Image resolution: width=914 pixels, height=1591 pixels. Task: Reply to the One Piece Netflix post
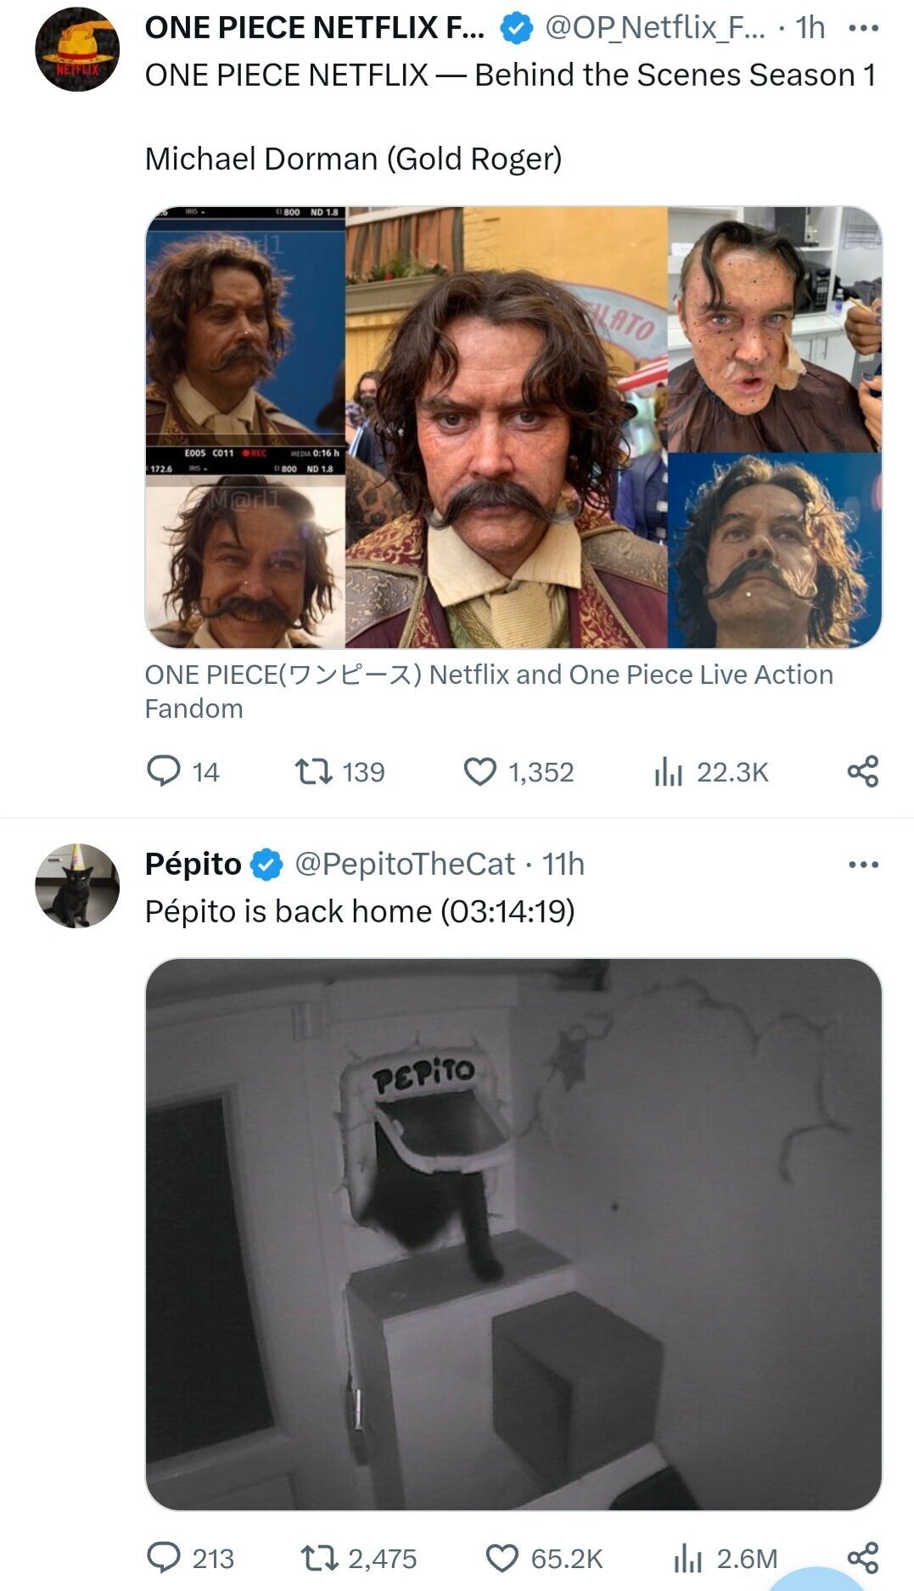point(164,771)
